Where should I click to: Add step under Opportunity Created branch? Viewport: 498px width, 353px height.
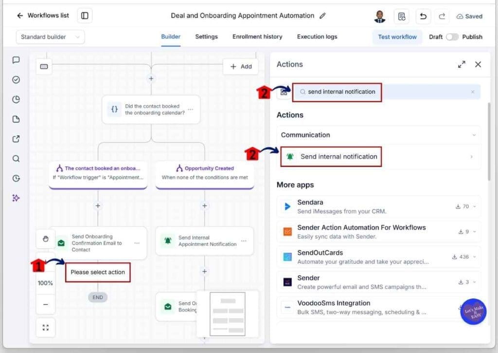205,206
